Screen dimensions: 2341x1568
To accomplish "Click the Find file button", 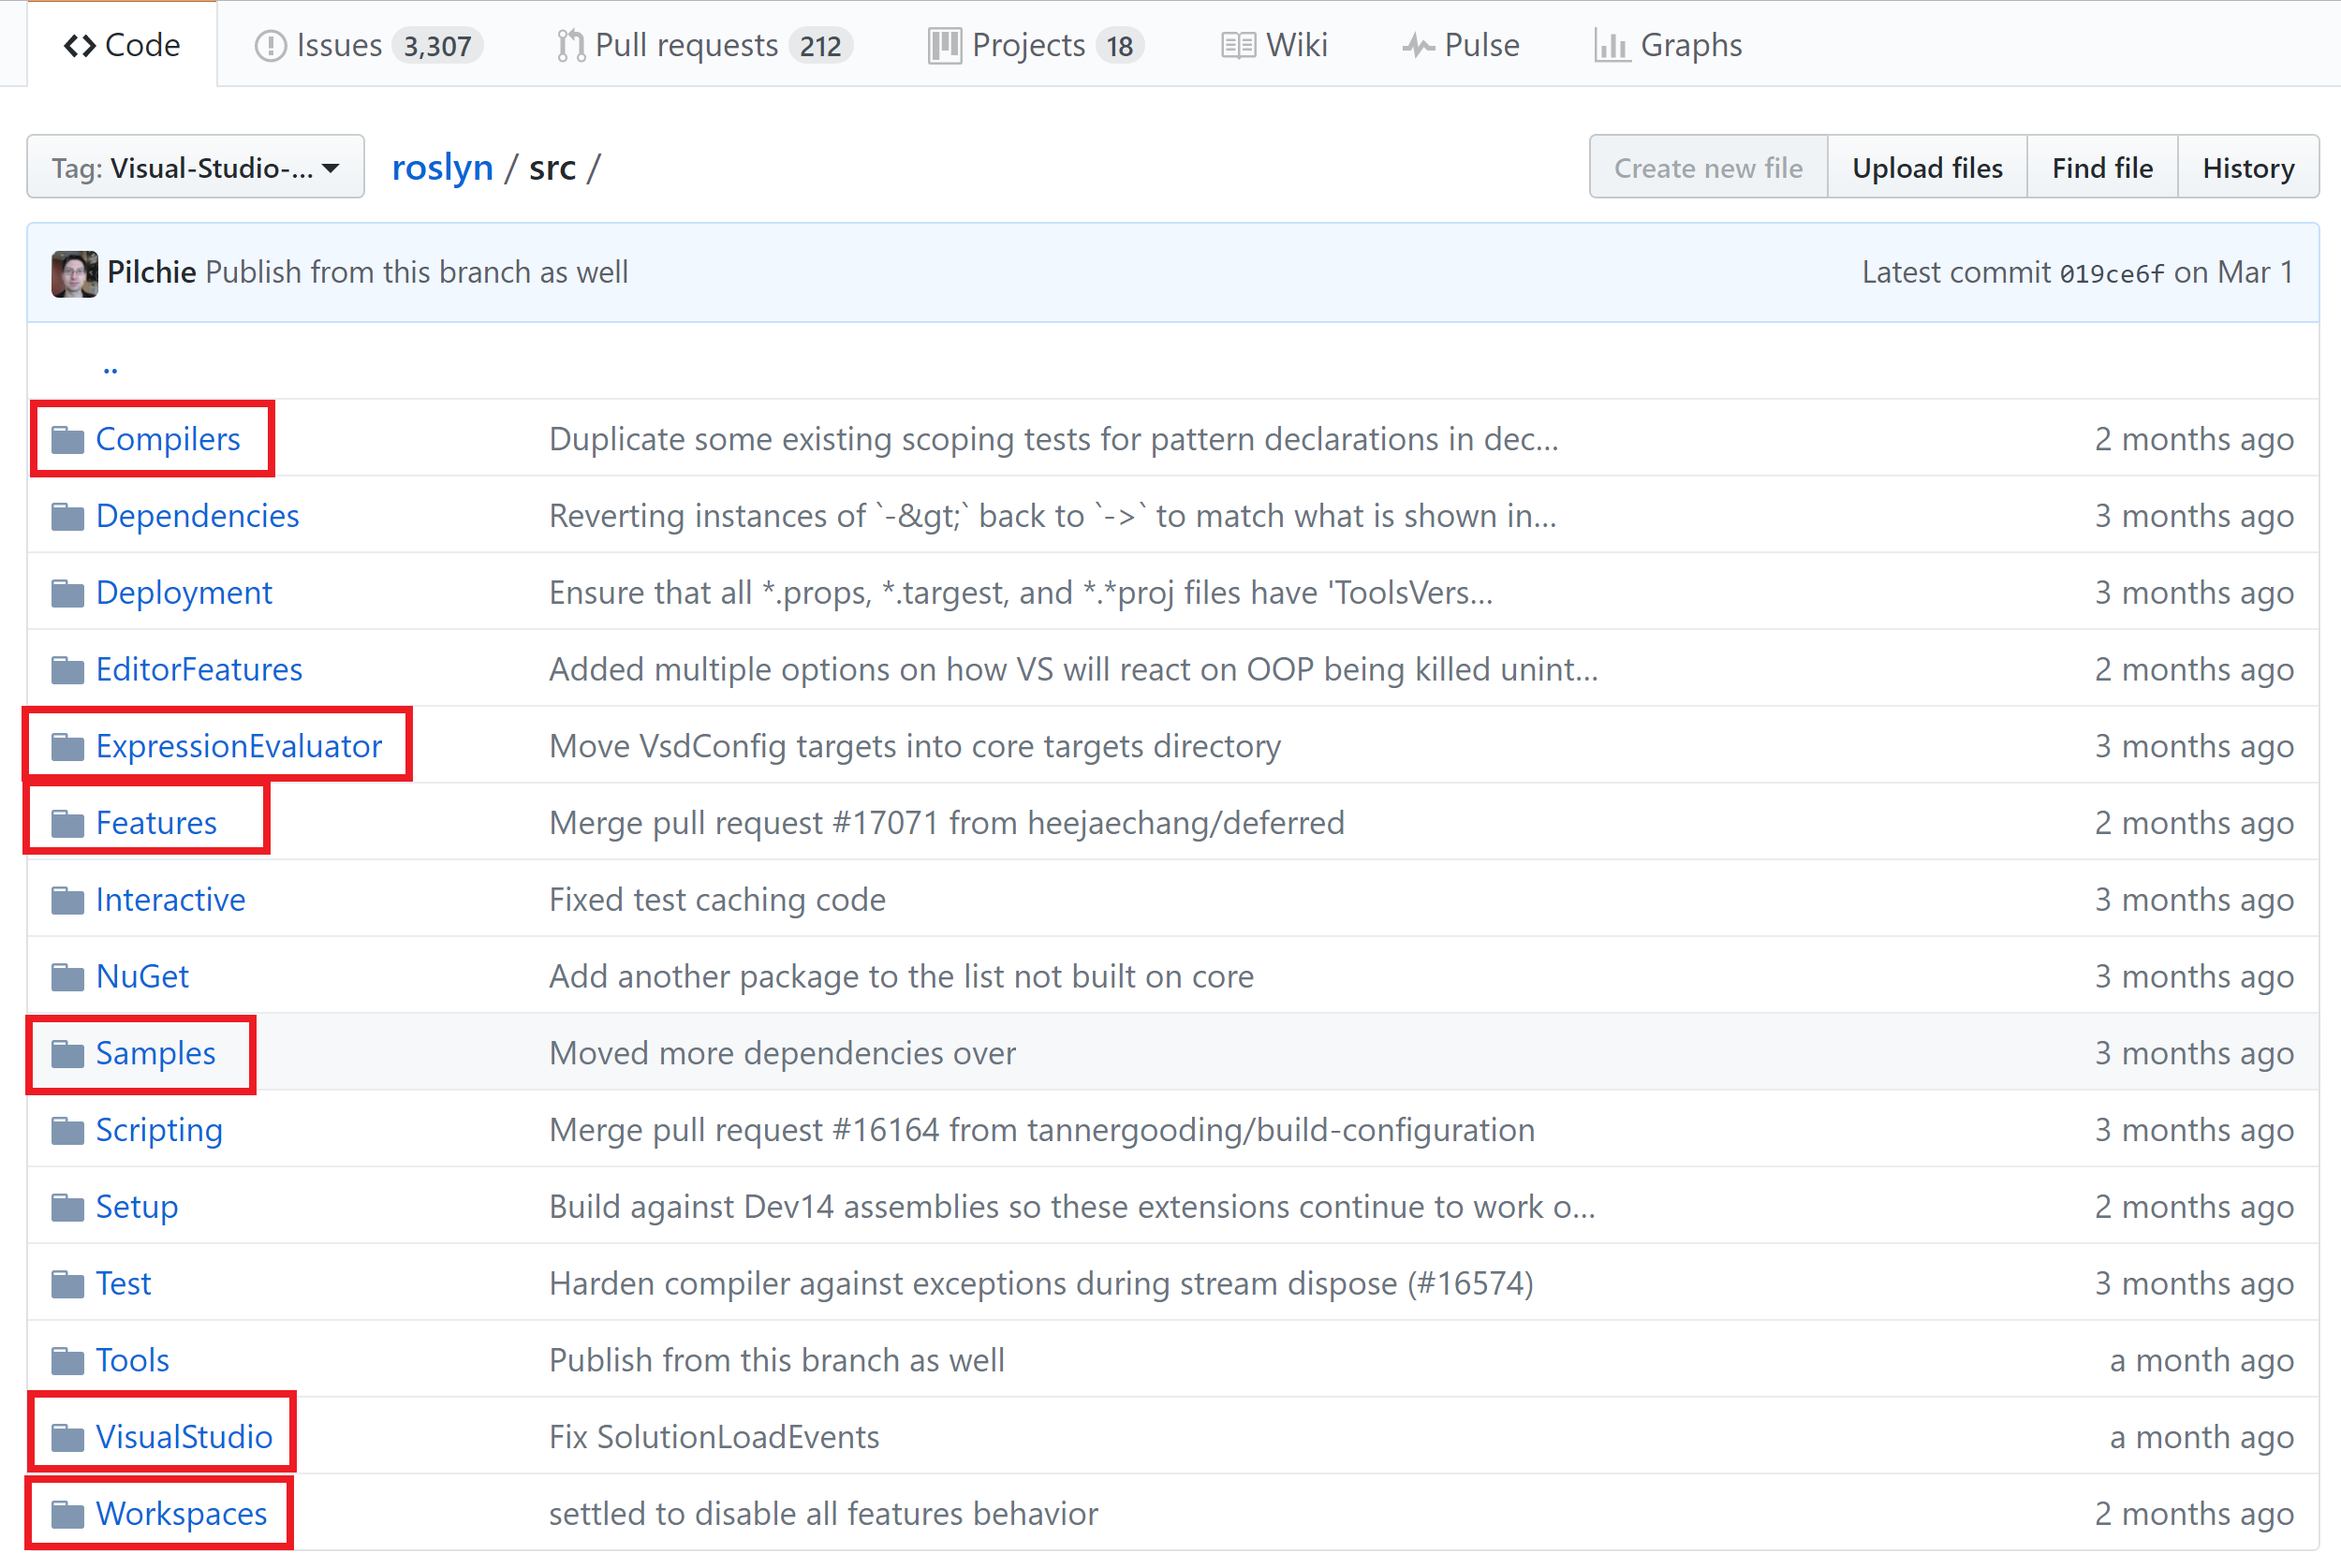I will (2102, 167).
